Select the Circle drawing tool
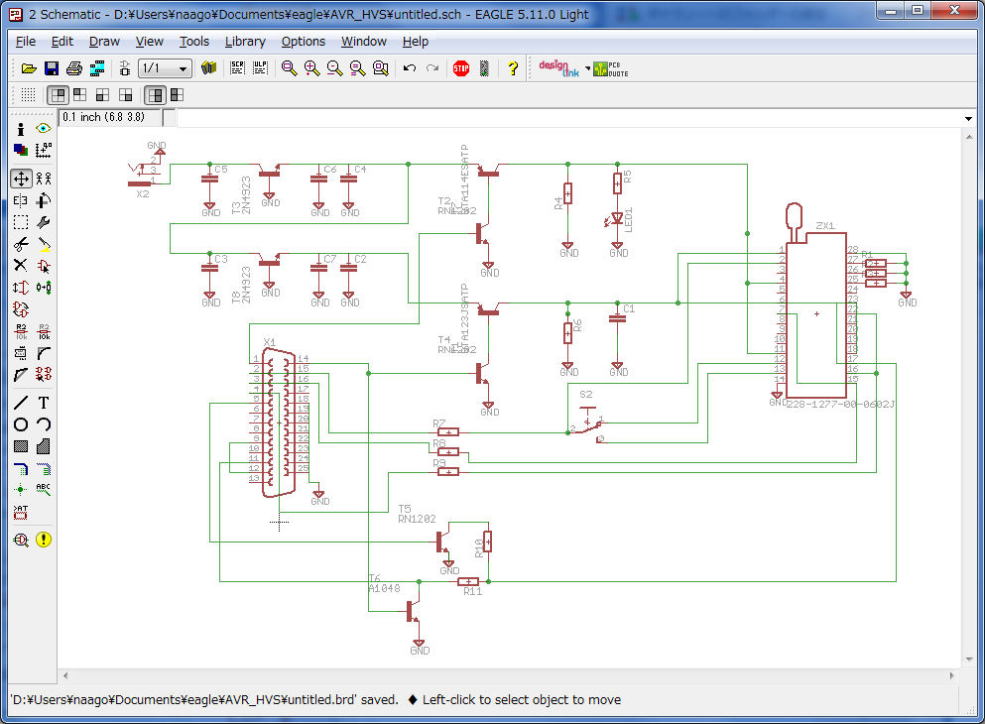985x724 pixels. click(21, 424)
